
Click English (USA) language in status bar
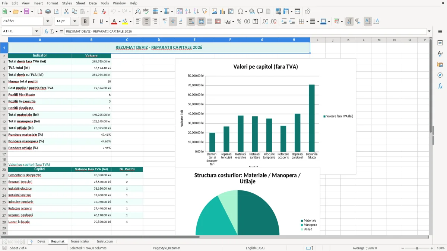(255, 248)
